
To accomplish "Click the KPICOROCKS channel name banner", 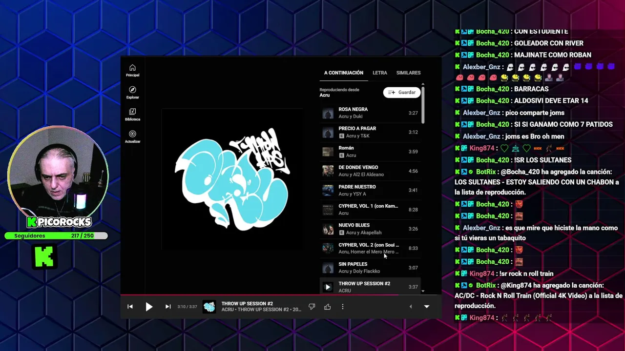I will coord(59,222).
